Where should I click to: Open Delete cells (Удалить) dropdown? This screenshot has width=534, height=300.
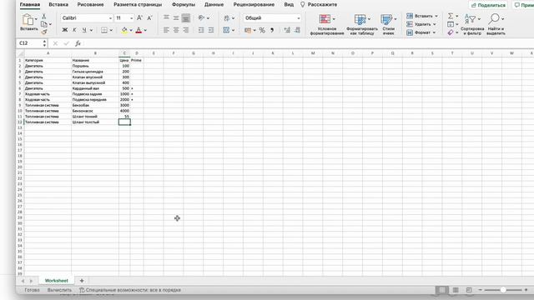(x=421, y=24)
